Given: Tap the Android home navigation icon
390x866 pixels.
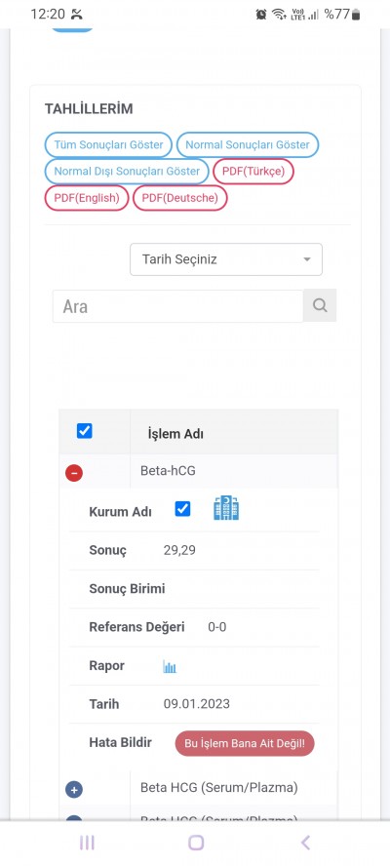Looking at the screenshot, I should point(196,843).
